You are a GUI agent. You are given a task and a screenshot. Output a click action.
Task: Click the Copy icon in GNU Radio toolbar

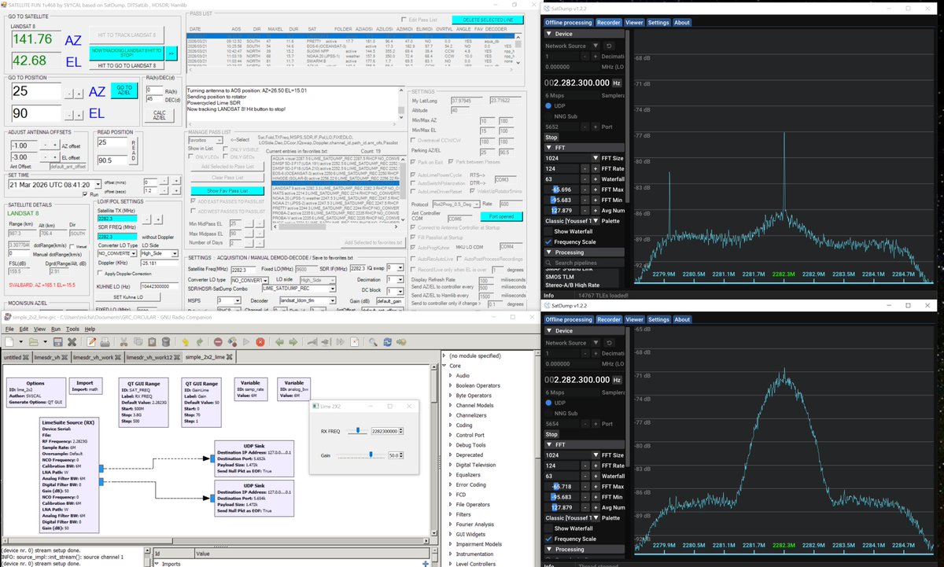pos(138,342)
